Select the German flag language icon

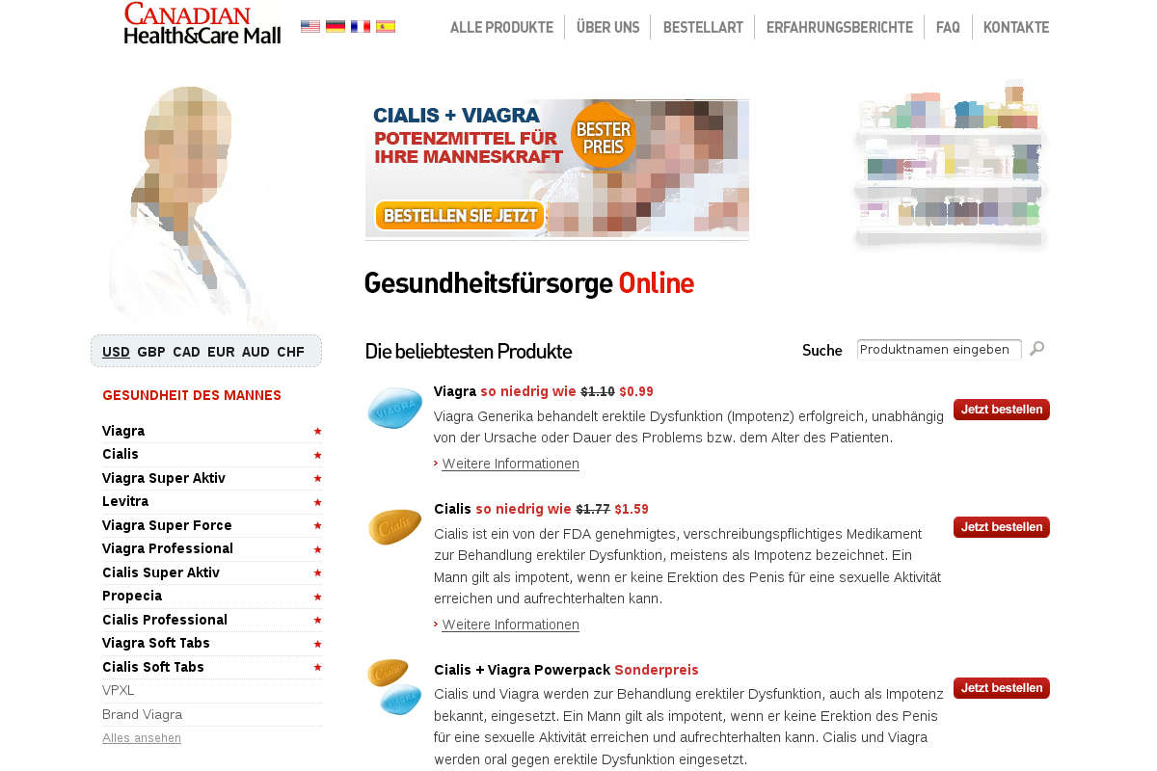tap(336, 27)
